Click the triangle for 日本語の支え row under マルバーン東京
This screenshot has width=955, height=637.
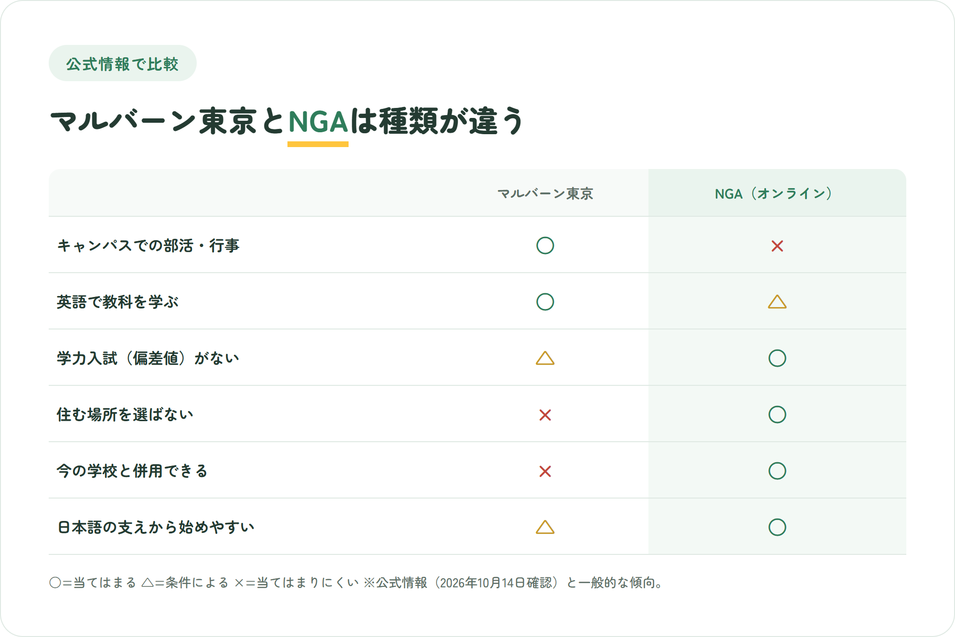(545, 527)
